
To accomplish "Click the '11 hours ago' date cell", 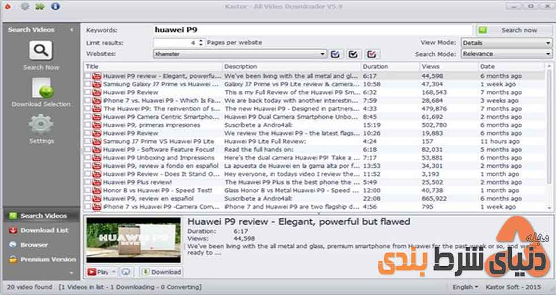I will (x=500, y=141).
